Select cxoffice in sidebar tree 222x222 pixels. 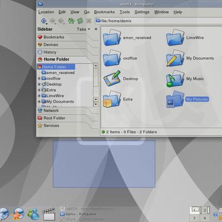tap(51, 78)
